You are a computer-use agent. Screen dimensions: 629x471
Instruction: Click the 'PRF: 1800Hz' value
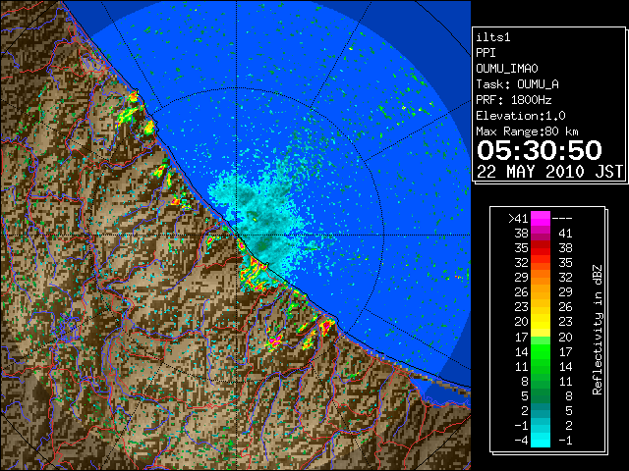tap(514, 100)
